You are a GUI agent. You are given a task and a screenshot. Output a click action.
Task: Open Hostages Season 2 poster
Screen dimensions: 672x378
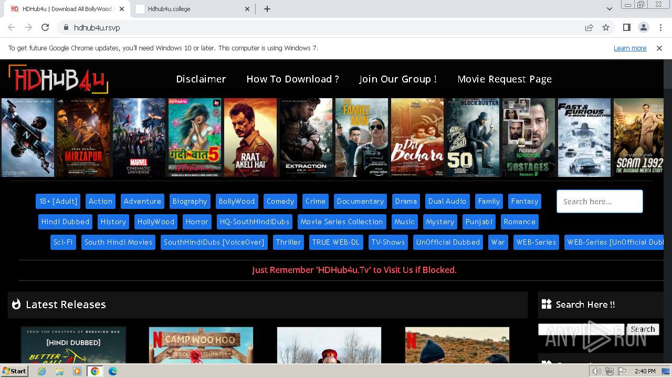click(529, 138)
